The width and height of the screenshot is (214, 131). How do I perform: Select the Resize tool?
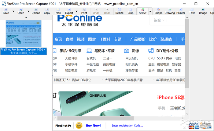[x=120, y=11]
